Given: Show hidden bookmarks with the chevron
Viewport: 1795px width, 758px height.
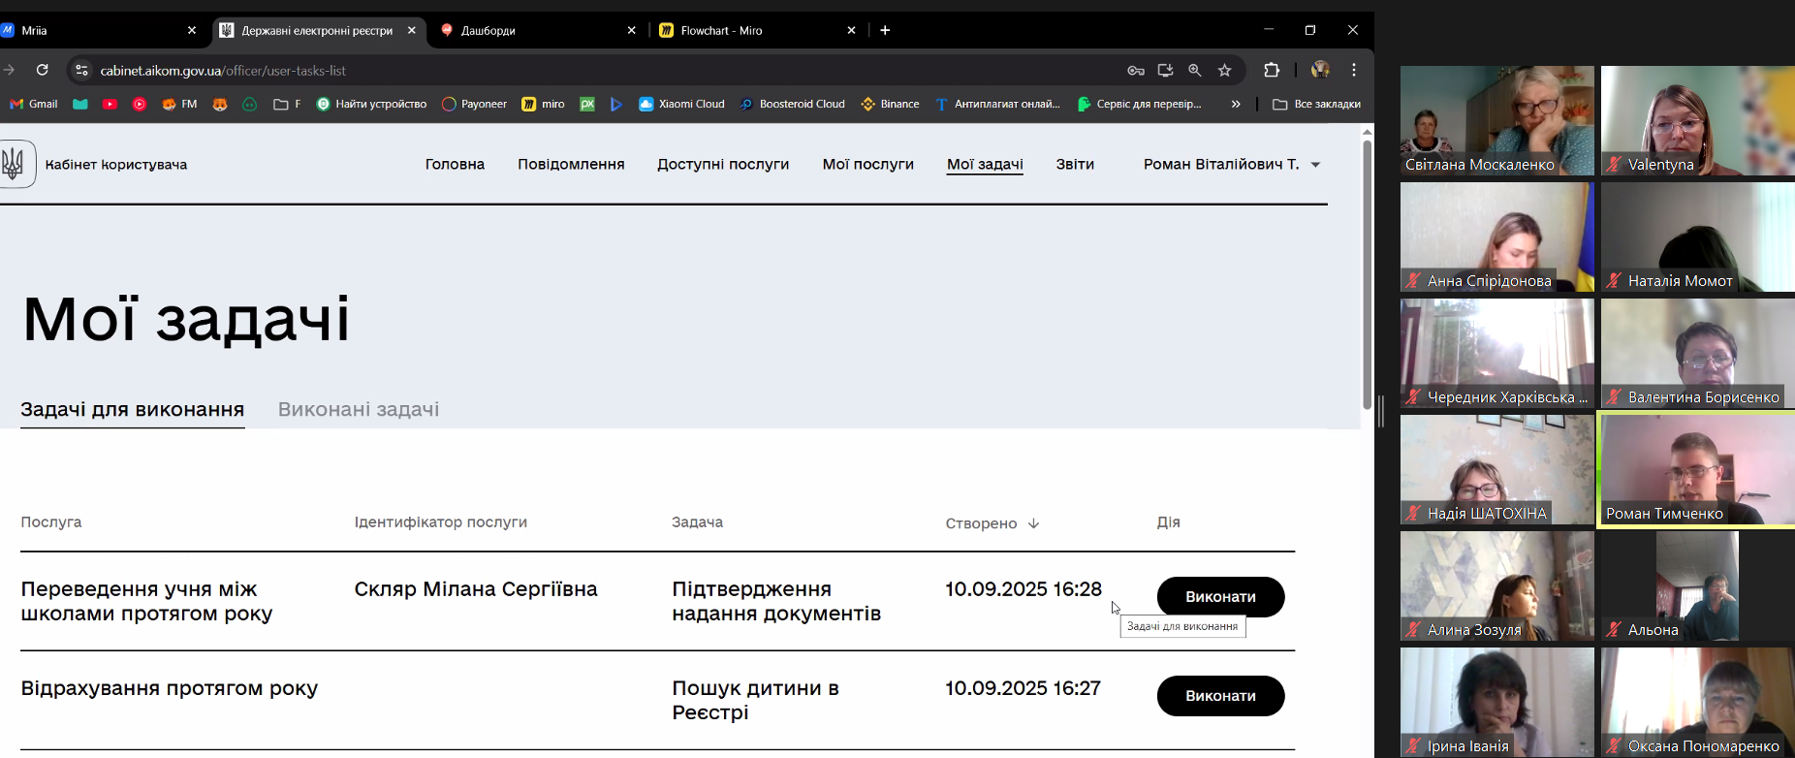Looking at the screenshot, I should pyautogui.click(x=1236, y=104).
